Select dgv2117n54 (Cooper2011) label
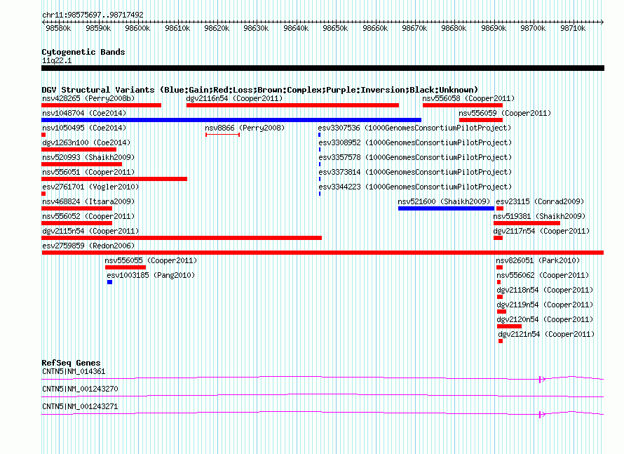The height and width of the screenshot is (454, 624). (542, 231)
